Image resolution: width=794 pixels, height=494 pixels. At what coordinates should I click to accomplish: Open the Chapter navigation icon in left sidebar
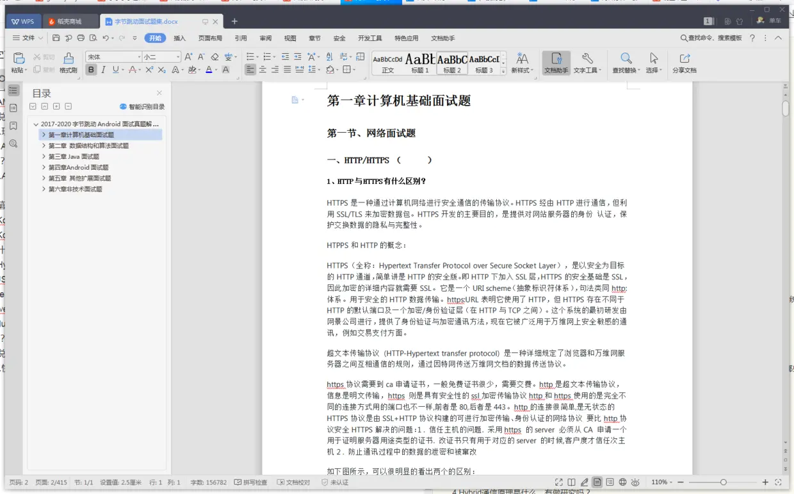tap(13, 108)
